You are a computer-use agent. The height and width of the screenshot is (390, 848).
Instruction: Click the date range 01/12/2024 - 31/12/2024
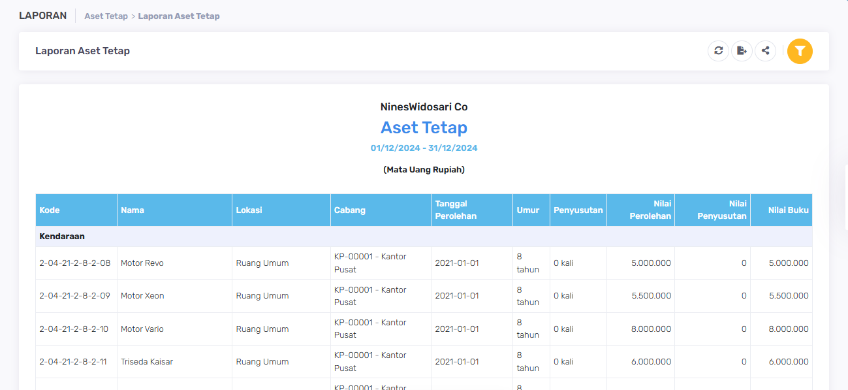pos(424,148)
